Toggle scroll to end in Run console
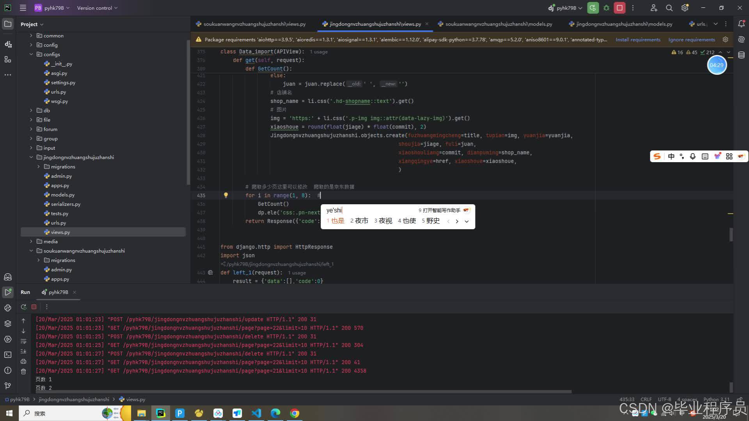Image resolution: width=749 pixels, height=421 pixels. (x=23, y=352)
